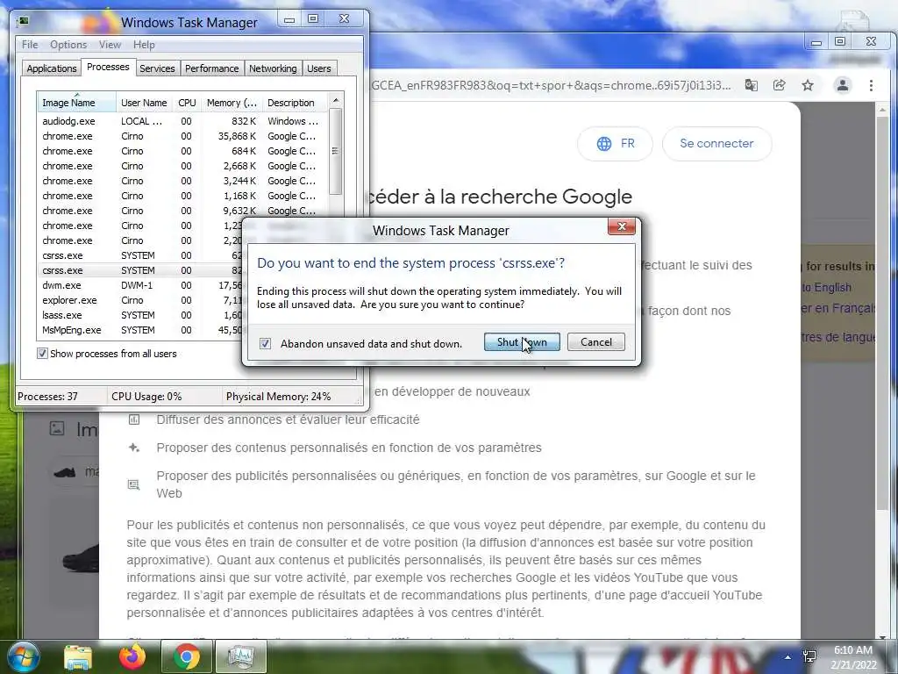This screenshot has height=674, width=898.
Task: Cancel ending the csrss.exe process
Action: pos(595,342)
